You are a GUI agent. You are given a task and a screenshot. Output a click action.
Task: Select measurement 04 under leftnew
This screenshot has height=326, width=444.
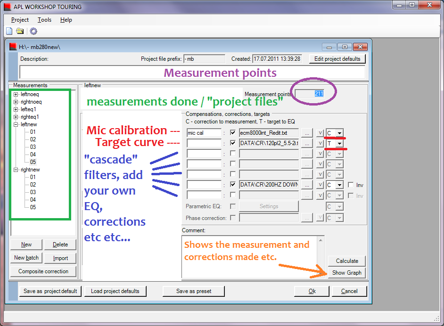click(33, 155)
